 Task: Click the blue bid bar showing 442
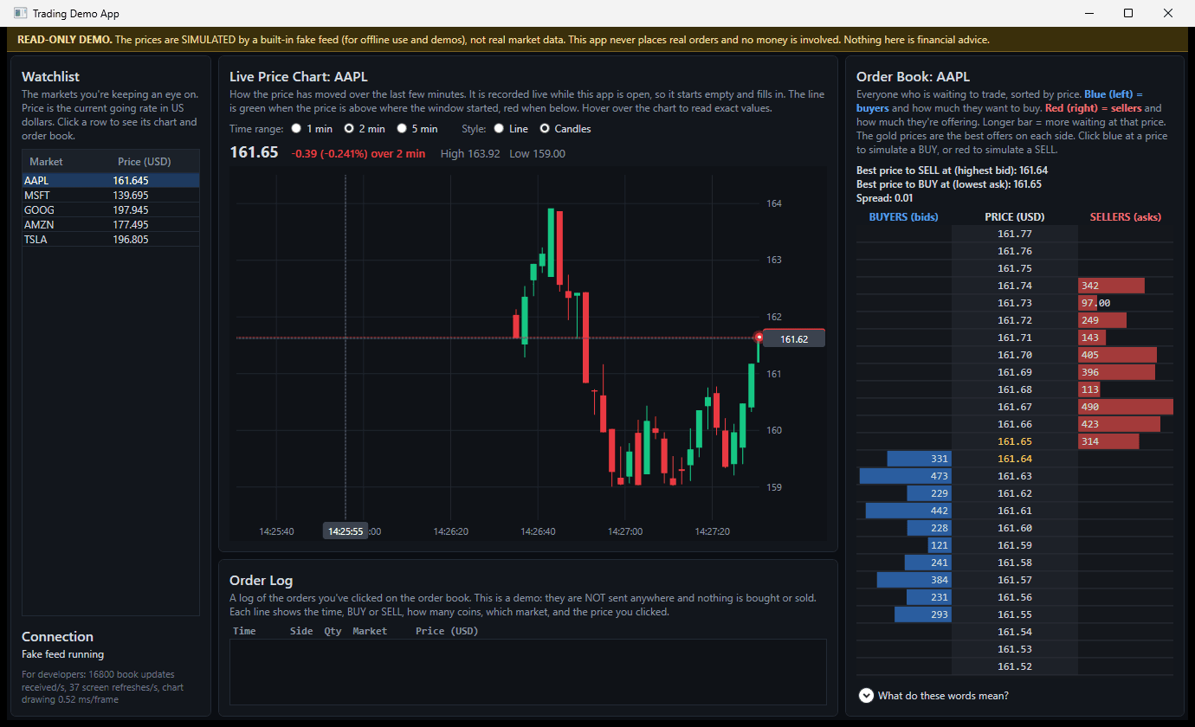point(908,511)
